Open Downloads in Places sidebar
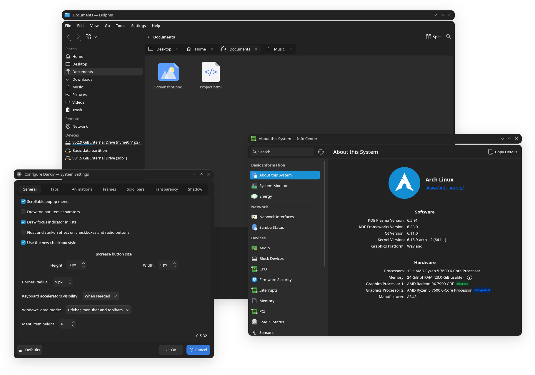Viewport: 535px width, 375px height. [x=103, y=79]
